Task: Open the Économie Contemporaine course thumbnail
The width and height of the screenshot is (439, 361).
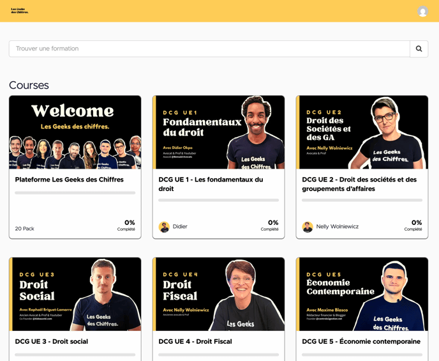Action: 362,294
